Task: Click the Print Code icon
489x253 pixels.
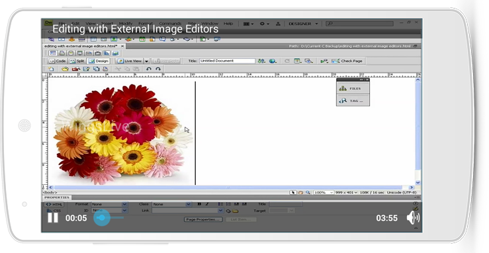Action: click(105, 69)
